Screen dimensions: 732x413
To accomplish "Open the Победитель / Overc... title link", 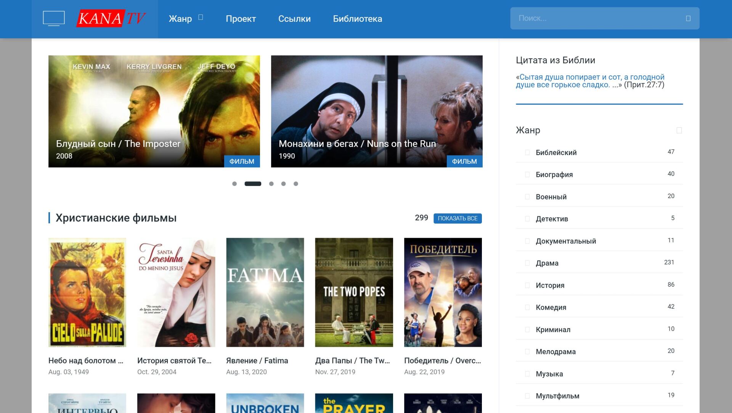I will pyautogui.click(x=443, y=360).
